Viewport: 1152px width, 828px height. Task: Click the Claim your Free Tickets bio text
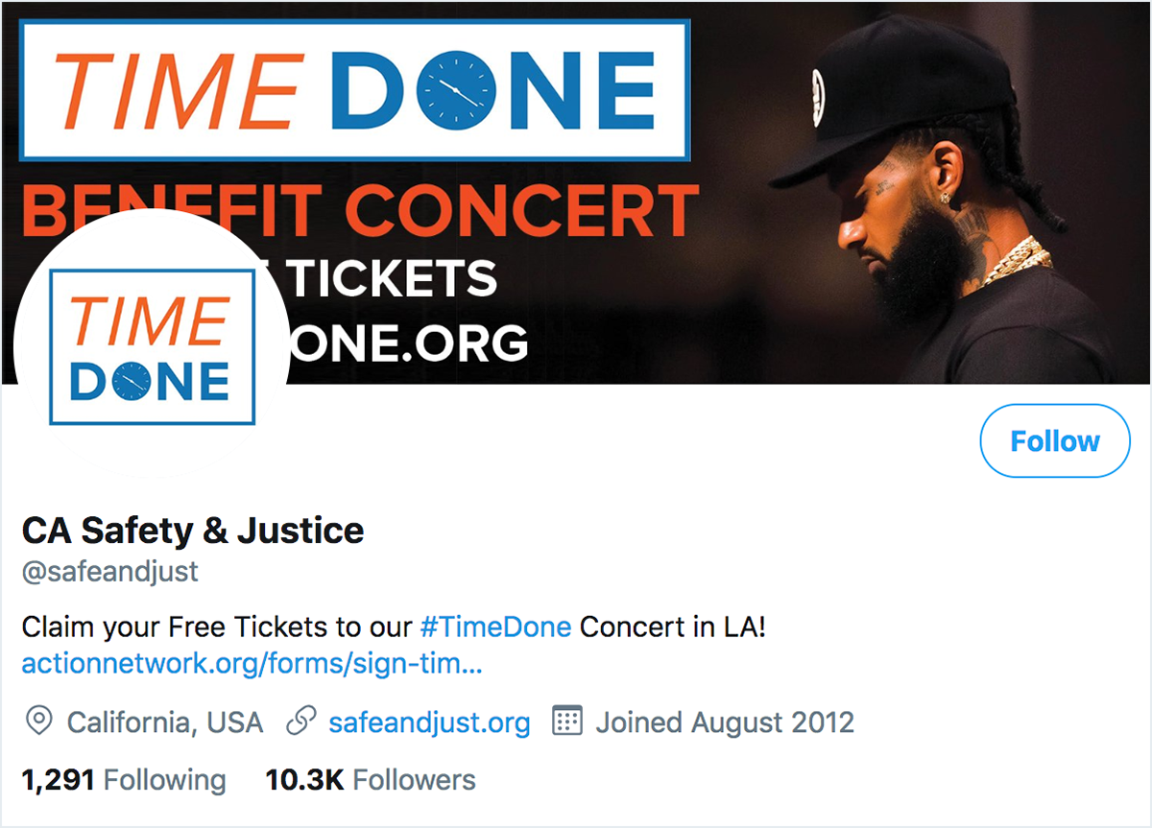tap(217, 628)
